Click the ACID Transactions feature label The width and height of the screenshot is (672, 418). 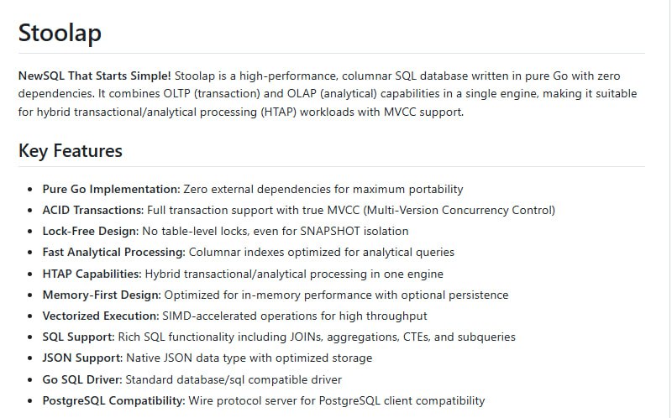(92, 211)
